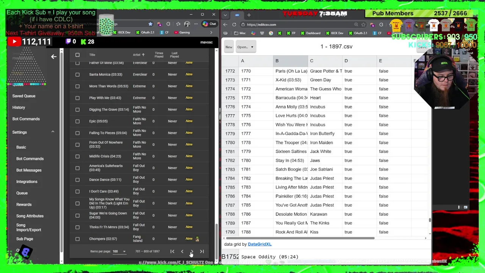The height and width of the screenshot is (273, 485).
Task: Open Bot Commands in the sidebar
Action: (26, 119)
